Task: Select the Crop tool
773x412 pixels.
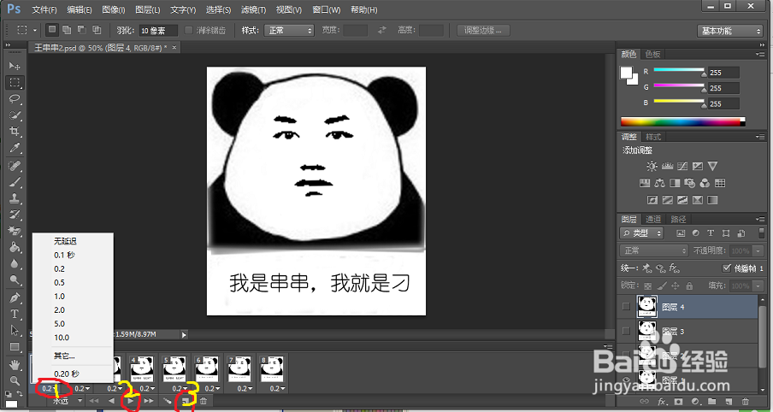Action: (x=15, y=132)
